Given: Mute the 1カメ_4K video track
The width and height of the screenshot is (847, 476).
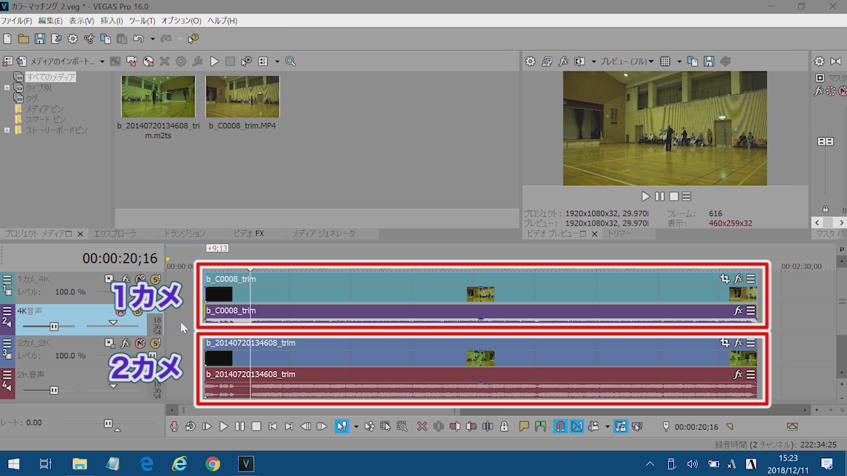Looking at the screenshot, I should pyautogui.click(x=140, y=279).
